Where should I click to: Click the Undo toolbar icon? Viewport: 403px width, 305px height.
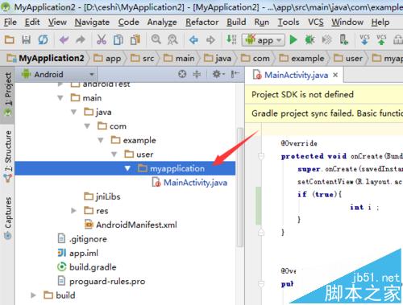pyautogui.click(x=64, y=40)
